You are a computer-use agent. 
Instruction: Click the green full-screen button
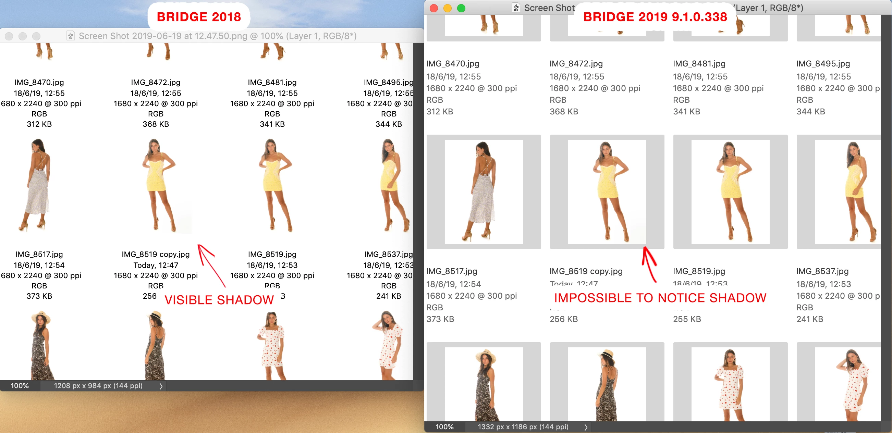tap(461, 8)
